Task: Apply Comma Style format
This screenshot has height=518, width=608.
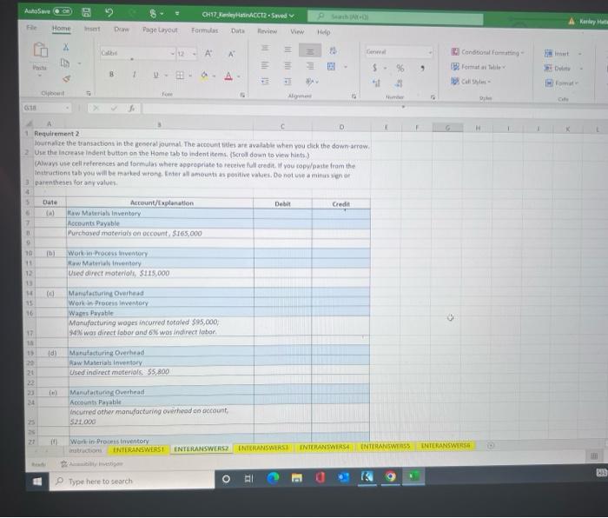Action: point(422,69)
